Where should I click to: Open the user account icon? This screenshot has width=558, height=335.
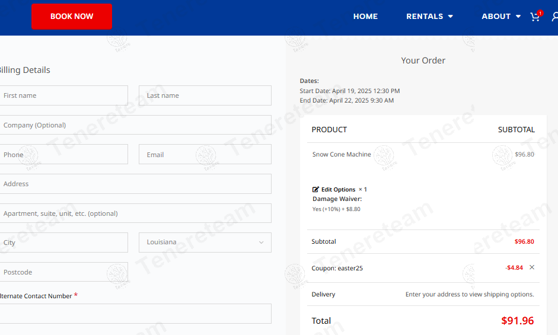click(x=555, y=17)
